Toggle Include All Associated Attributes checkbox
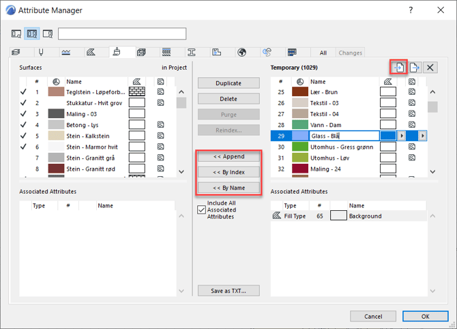Image resolution: width=457 pixels, height=329 pixels. point(201,210)
